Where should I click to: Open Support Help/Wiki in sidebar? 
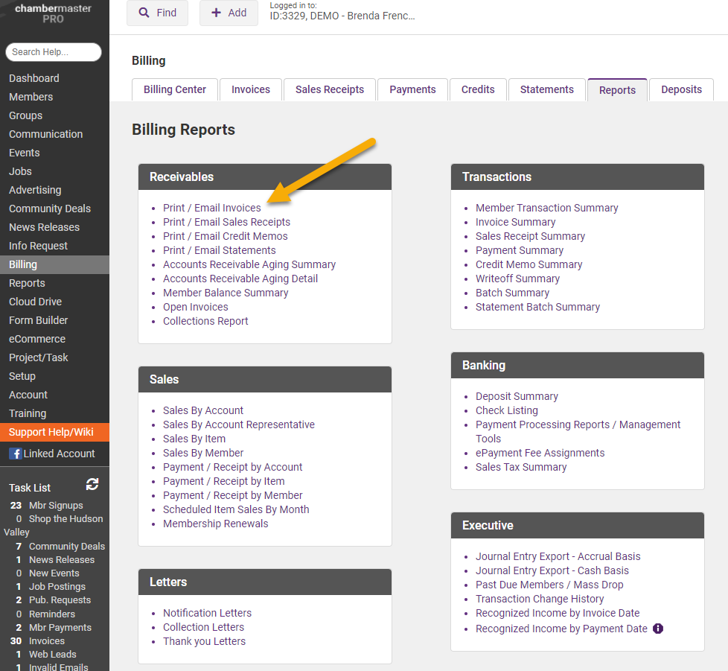[51, 432]
